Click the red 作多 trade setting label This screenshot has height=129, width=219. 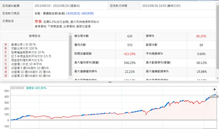tap(38, 22)
